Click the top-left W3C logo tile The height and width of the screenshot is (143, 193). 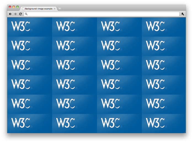coord(21,27)
